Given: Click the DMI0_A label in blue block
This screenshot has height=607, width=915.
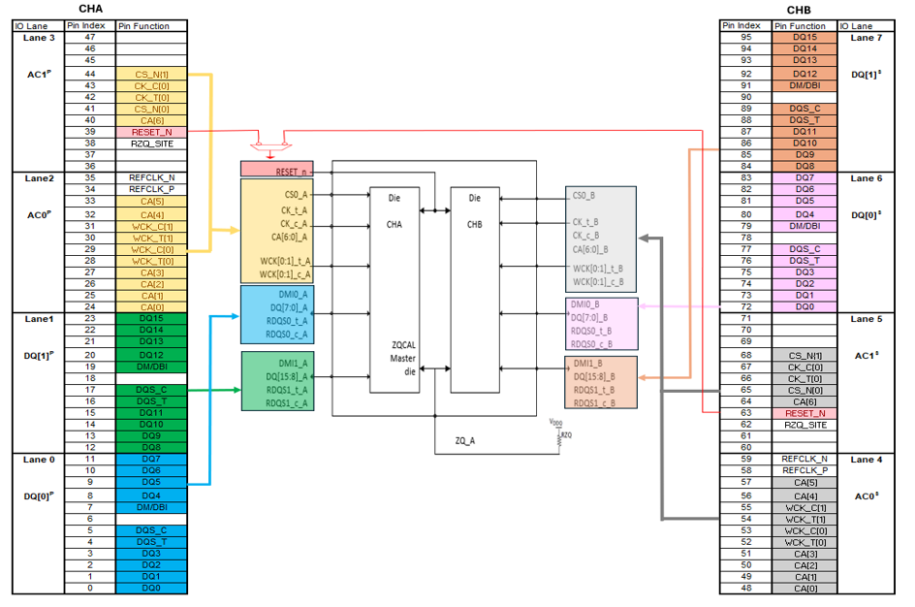Looking at the screenshot, I should pos(293,294).
